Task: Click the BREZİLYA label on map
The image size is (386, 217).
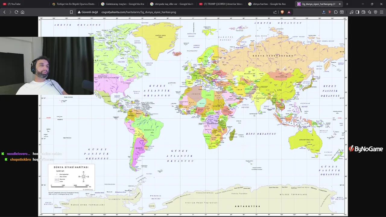Action: tap(149, 130)
